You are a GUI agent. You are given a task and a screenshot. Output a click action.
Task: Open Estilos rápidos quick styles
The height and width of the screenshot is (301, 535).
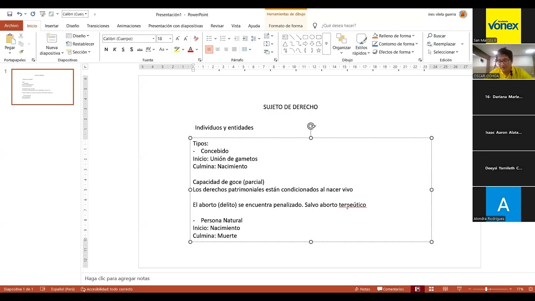tap(361, 44)
